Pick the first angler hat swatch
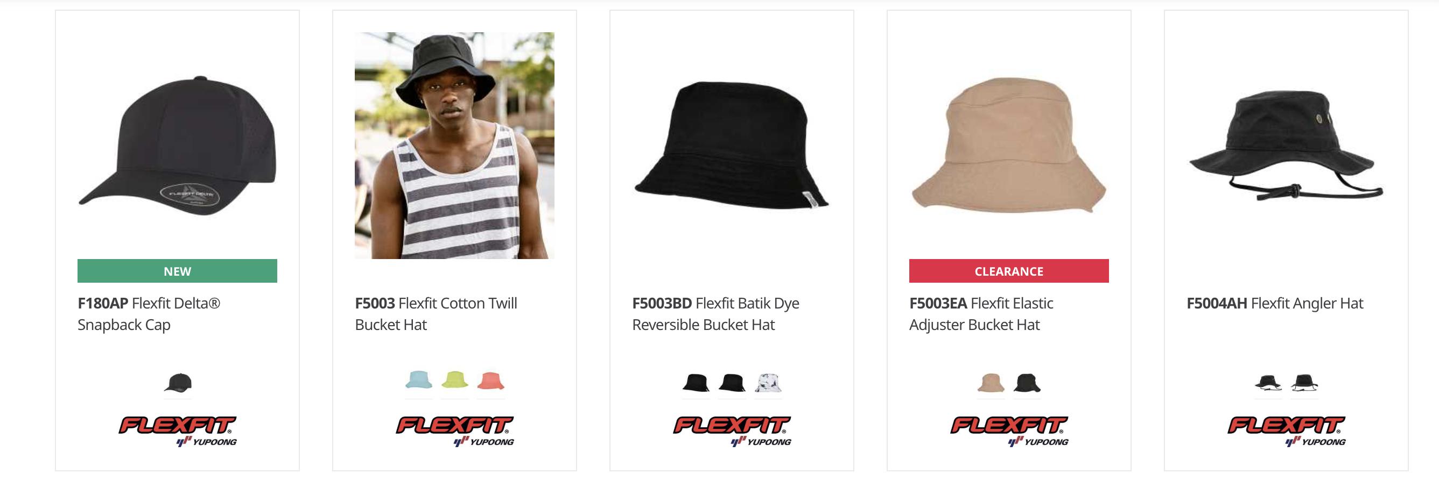The image size is (1439, 488). (1268, 383)
